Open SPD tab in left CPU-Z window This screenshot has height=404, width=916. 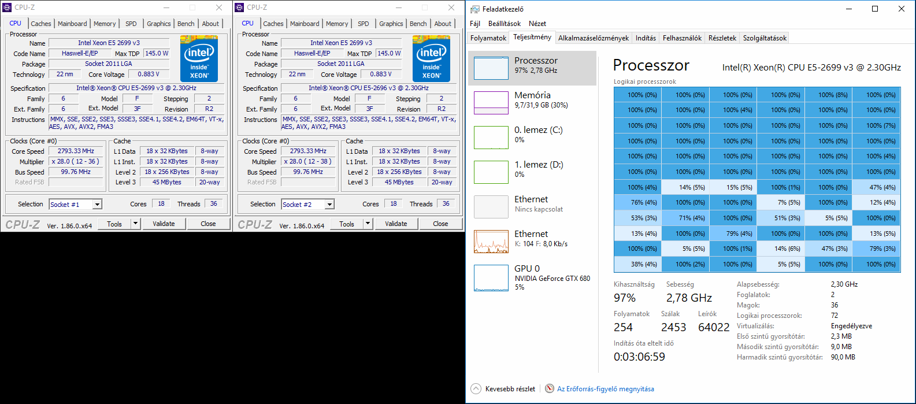point(131,24)
